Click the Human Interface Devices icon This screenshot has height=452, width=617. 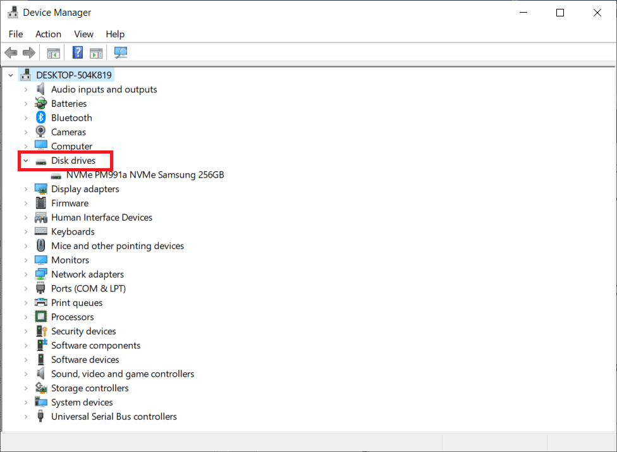(41, 217)
